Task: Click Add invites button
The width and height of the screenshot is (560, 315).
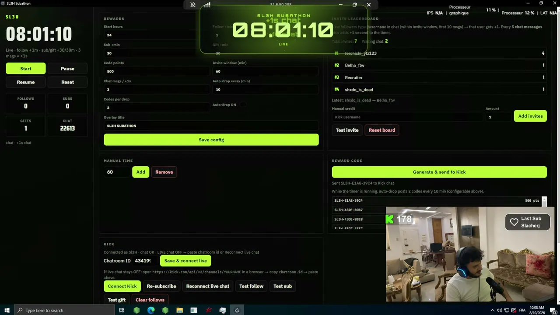Action: (x=530, y=116)
